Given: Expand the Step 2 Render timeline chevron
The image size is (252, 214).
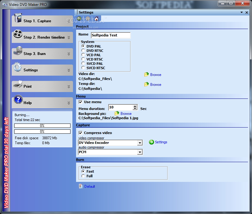Looking at the screenshot, I should click(x=69, y=38).
